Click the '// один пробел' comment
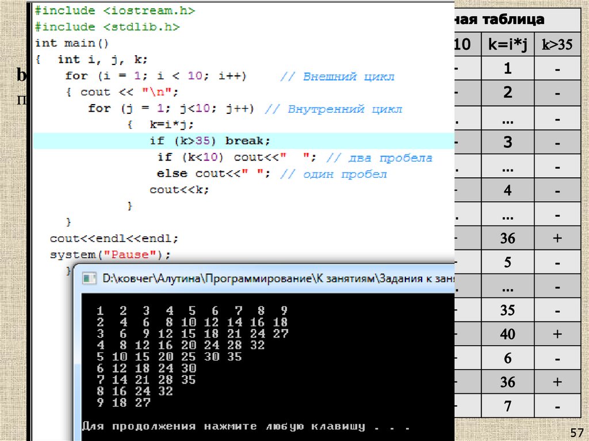The image size is (589, 441). (333, 174)
